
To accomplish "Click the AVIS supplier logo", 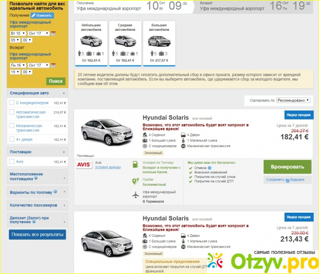I will click(83, 166).
